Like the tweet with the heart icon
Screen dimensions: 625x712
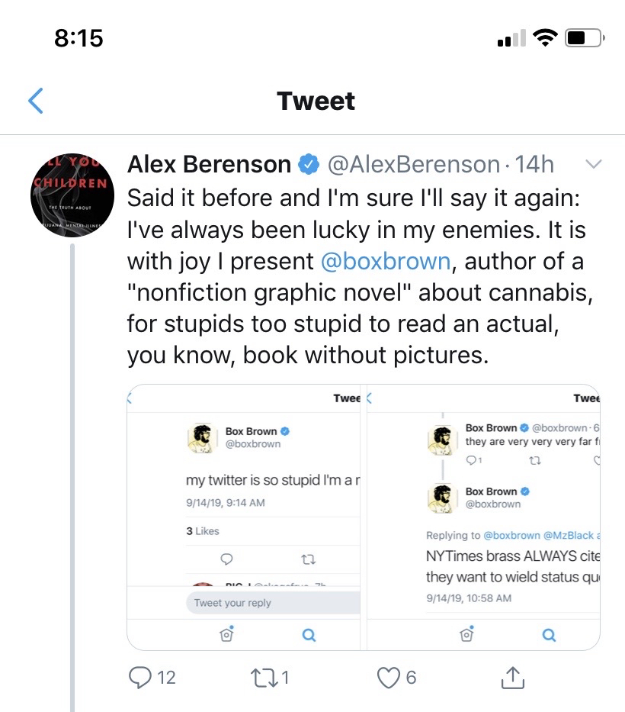[389, 676]
